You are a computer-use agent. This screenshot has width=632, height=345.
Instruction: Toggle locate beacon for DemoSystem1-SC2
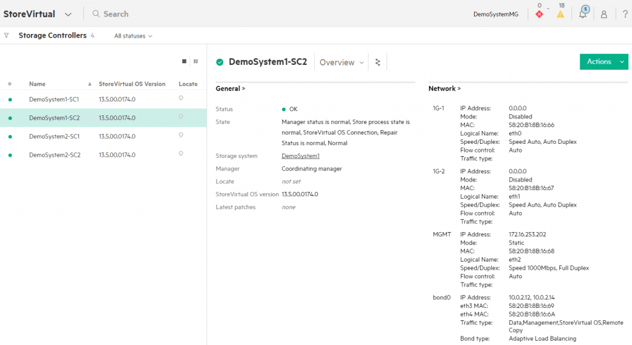[181, 117]
